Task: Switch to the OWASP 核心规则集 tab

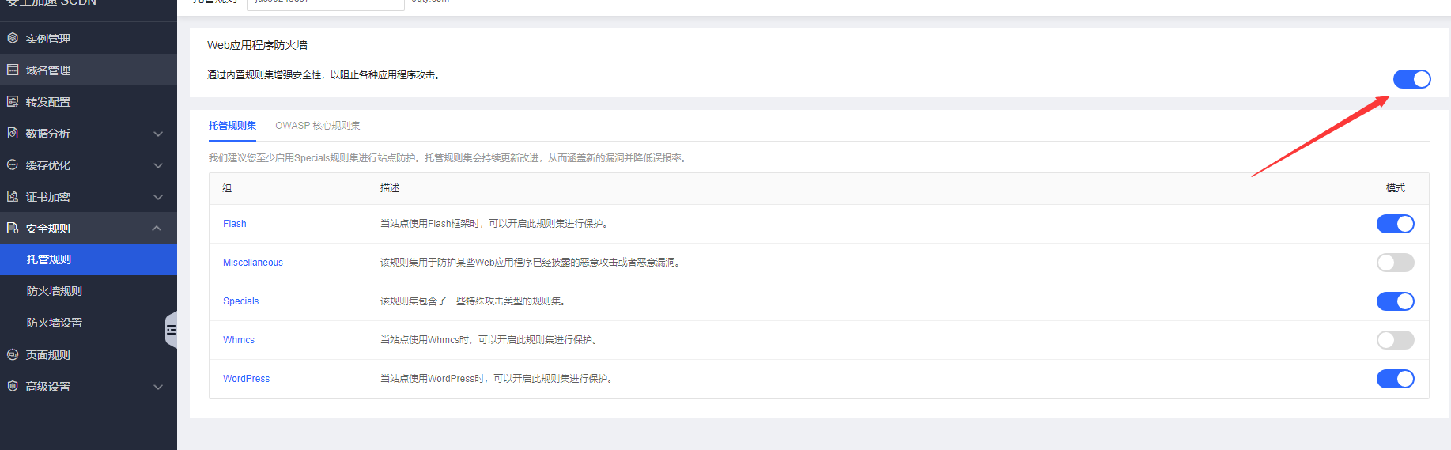Action: 318,126
